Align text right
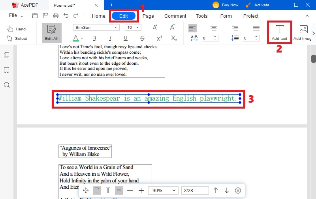 click(x=235, y=28)
